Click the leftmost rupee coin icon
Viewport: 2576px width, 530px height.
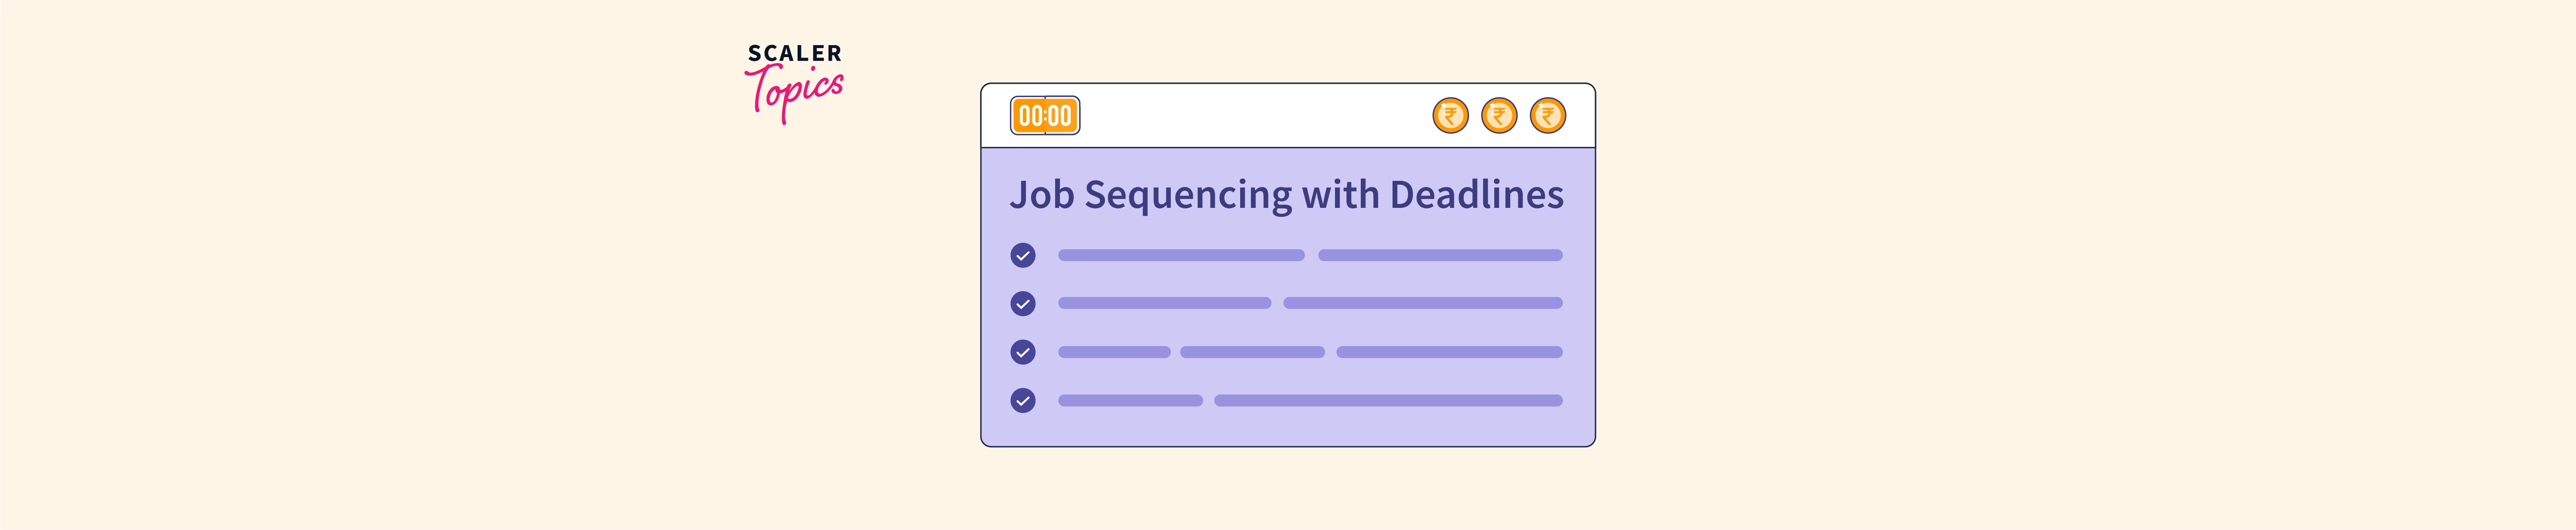(x=1450, y=116)
